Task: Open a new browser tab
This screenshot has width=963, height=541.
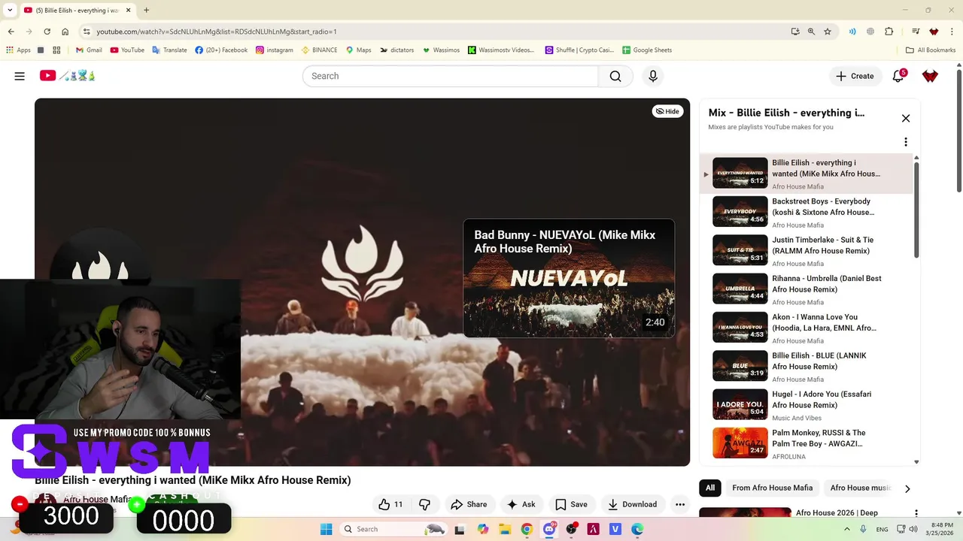Action: 146,11
